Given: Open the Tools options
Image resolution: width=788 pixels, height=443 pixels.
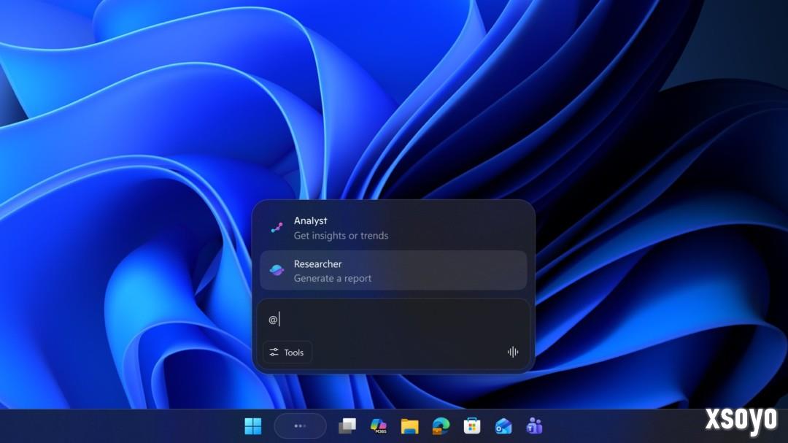Looking at the screenshot, I should (x=287, y=352).
